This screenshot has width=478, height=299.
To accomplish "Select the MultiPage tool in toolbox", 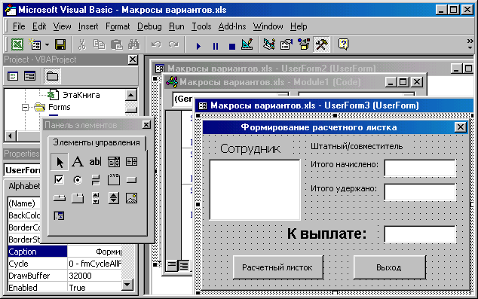I will click(78, 198).
